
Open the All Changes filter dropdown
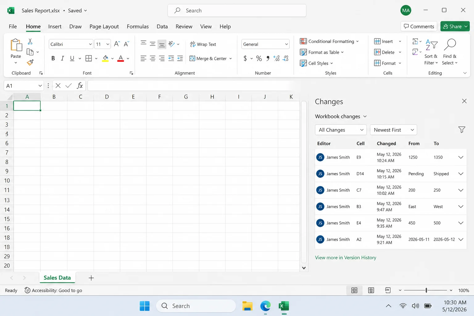pyautogui.click(x=341, y=130)
